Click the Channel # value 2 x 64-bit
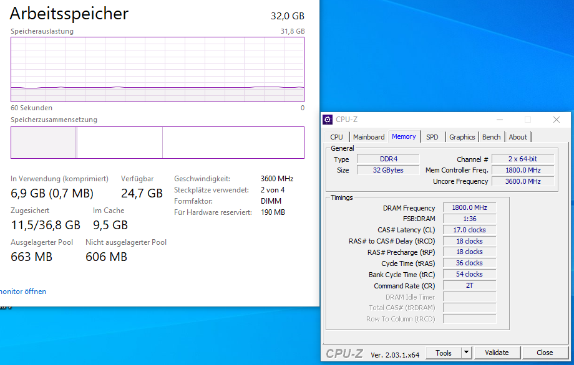Viewport: 574px width, 365px height. [x=523, y=159]
